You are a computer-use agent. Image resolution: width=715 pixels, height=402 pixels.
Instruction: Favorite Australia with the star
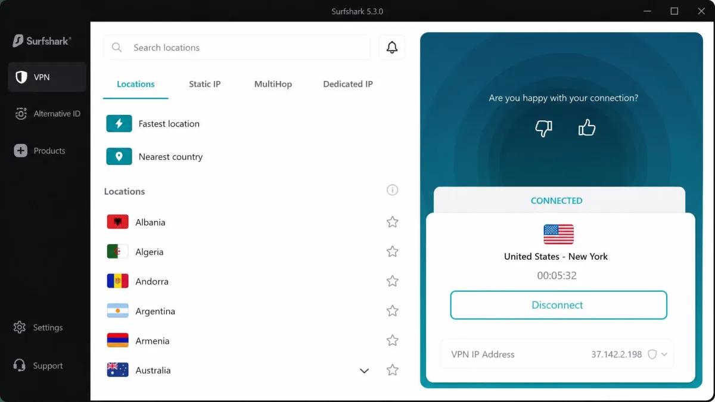pyautogui.click(x=392, y=370)
